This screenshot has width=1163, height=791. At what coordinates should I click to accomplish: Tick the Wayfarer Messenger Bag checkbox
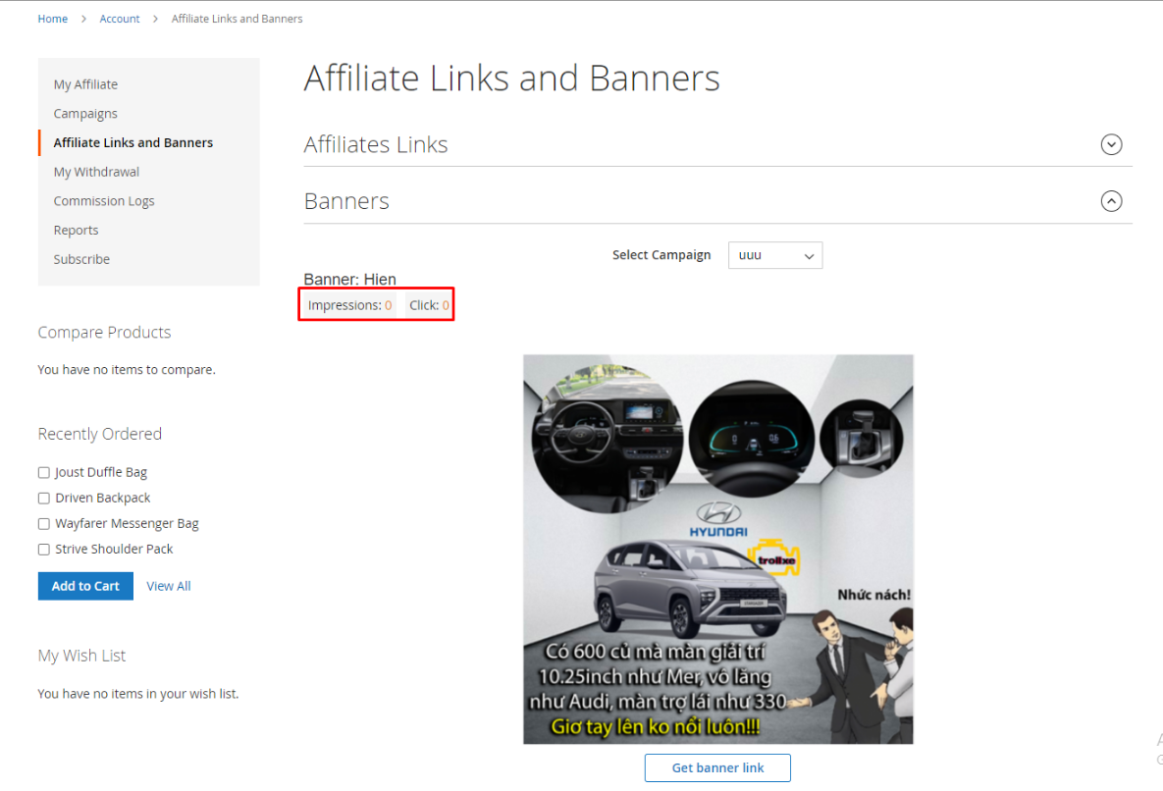43,524
